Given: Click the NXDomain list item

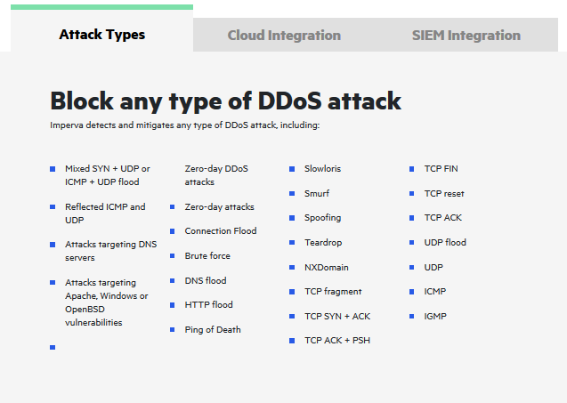Looking at the screenshot, I should coord(326,267).
